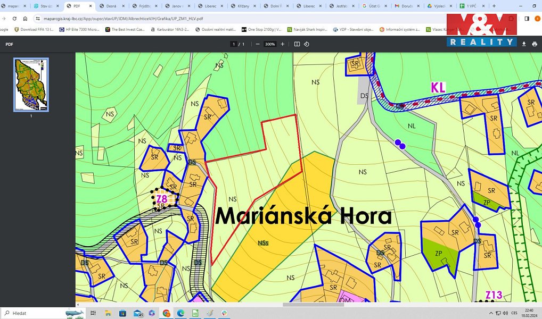Click the address bar URL field

click(242, 19)
